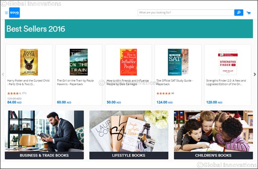Show next best sellers with right arrow
258x169 pixels.
(255, 74)
